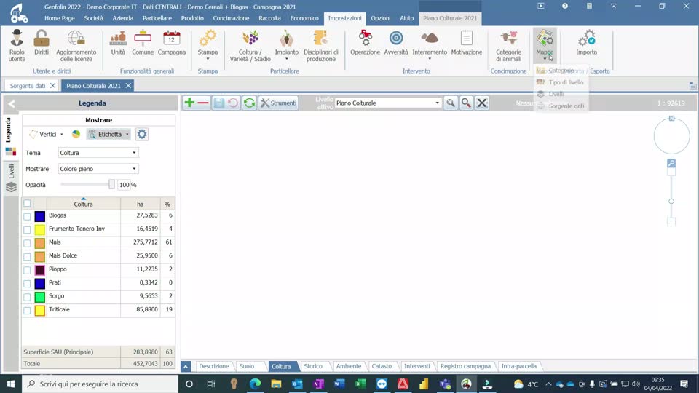Screen dimensions: 699x393
Task: Tick the Prati checkbox
Action: 27,283
